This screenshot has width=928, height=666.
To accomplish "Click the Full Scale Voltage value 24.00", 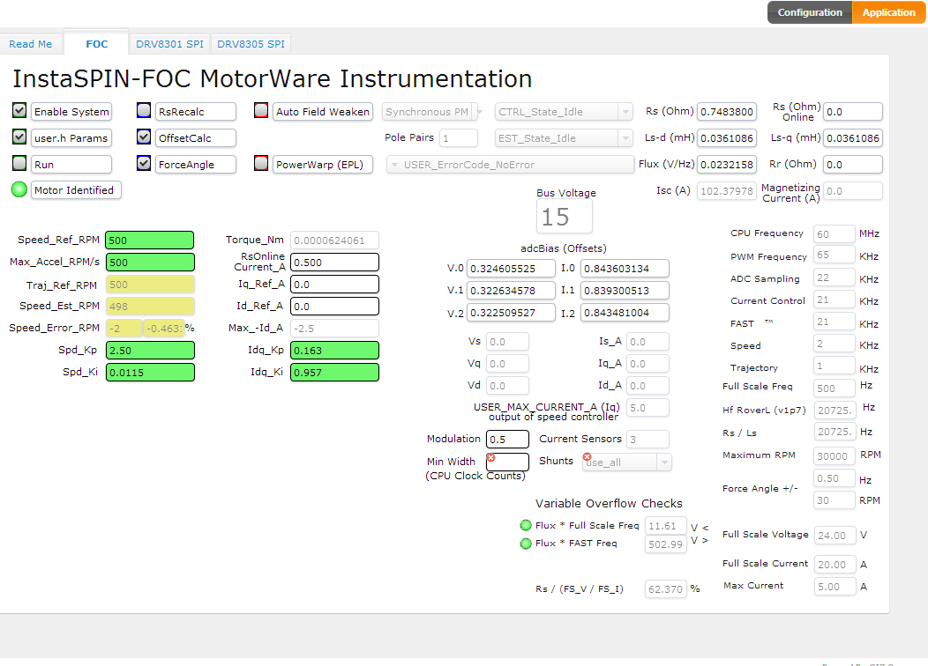I will (834, 536).
